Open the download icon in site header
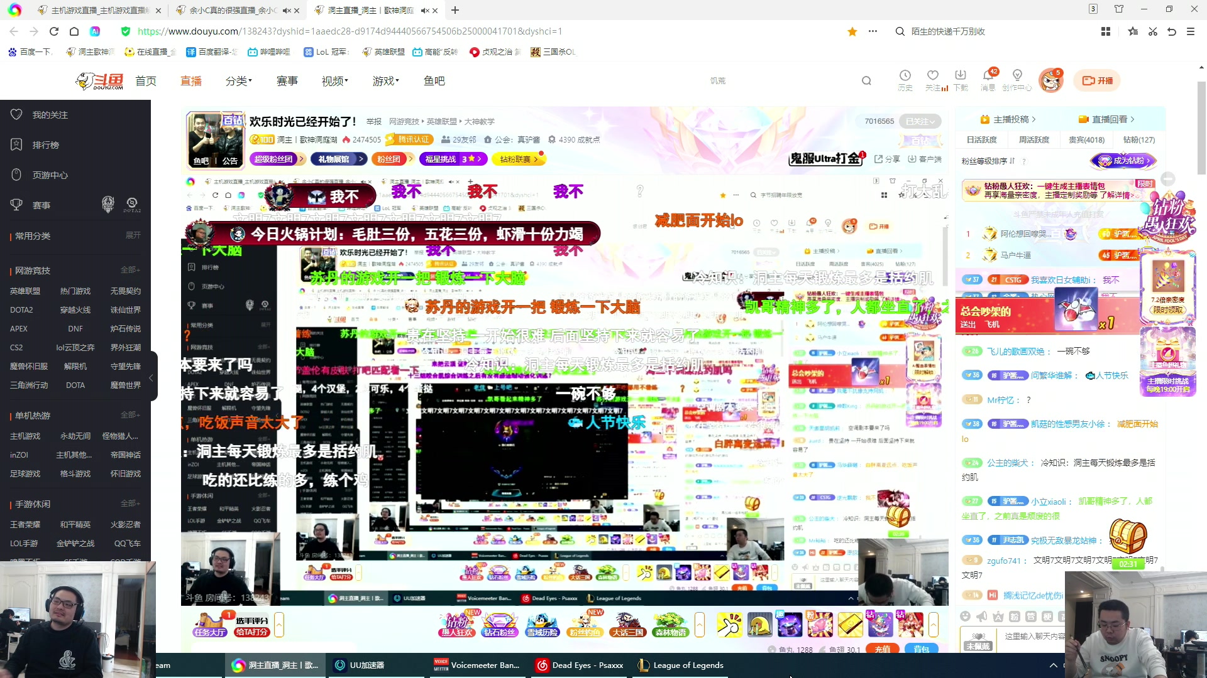The image size is (1207, 678). tap(961, 75)
